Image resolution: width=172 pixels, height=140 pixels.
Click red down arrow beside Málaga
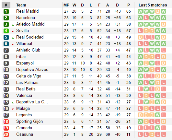pos(13,109)
